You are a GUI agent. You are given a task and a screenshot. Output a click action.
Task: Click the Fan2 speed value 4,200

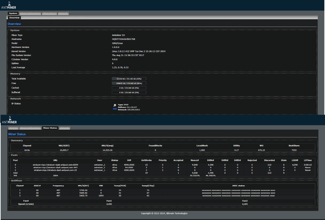click(x=245, y=204)
